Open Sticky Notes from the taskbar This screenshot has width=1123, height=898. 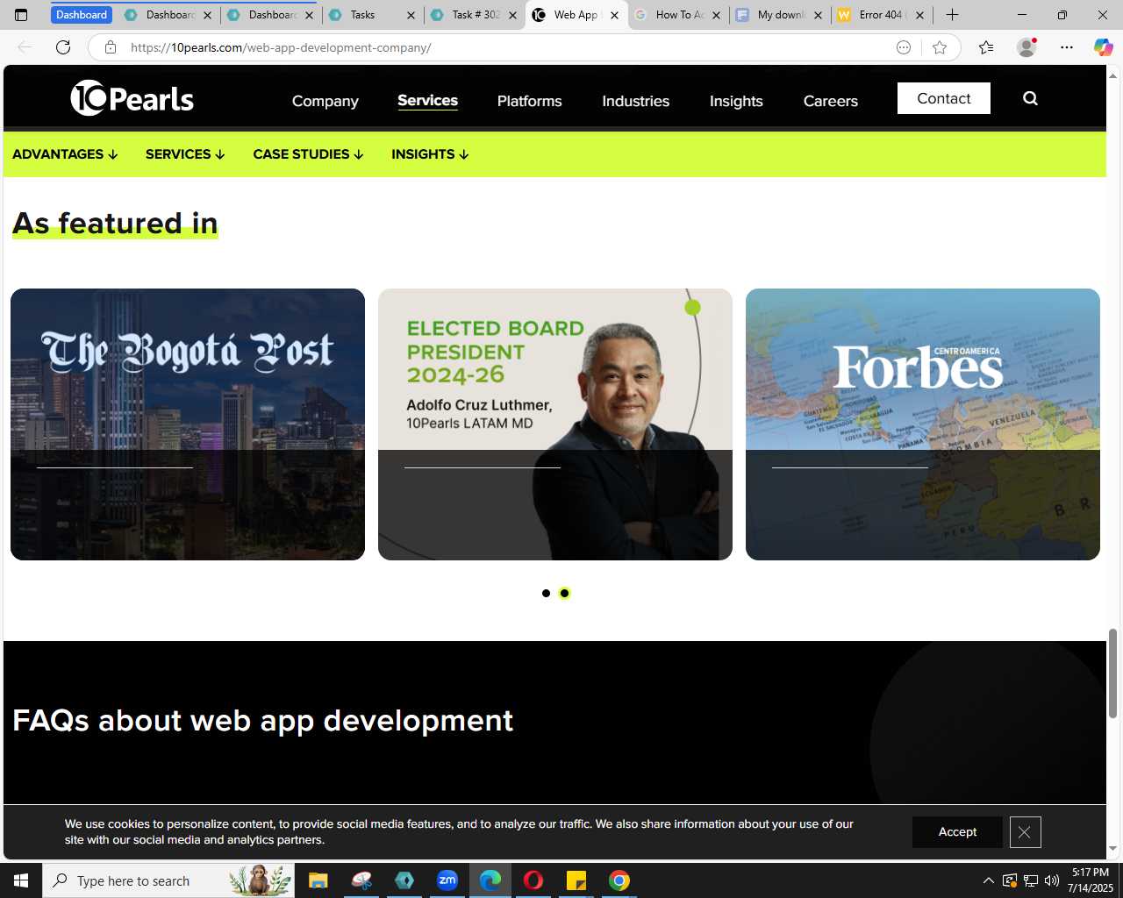point(576,880)
